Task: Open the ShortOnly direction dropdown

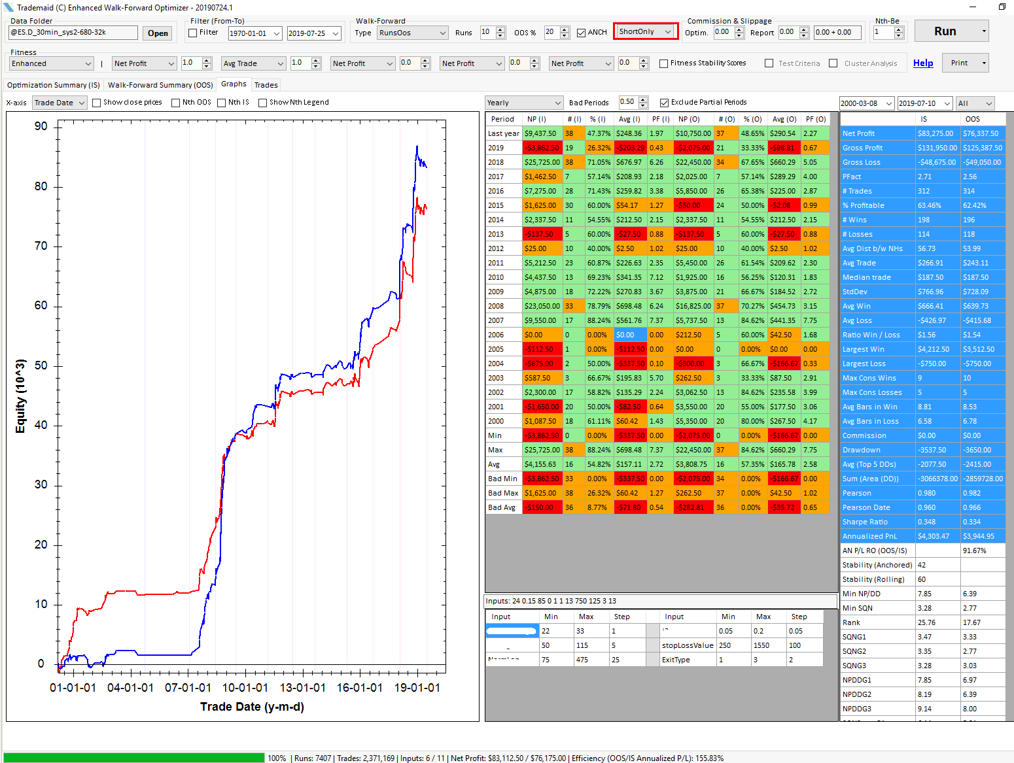Action: tap(667, 31)
